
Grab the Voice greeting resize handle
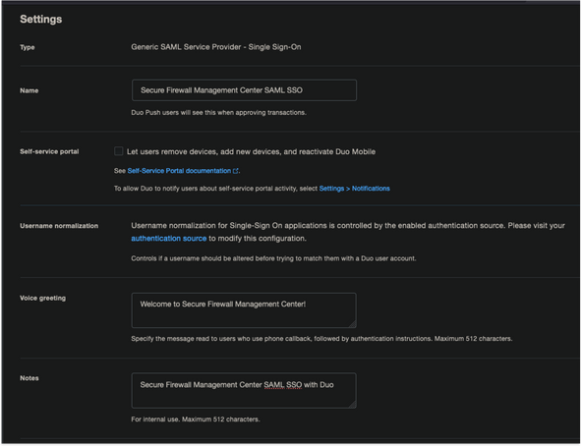click(x=352, y=324)
